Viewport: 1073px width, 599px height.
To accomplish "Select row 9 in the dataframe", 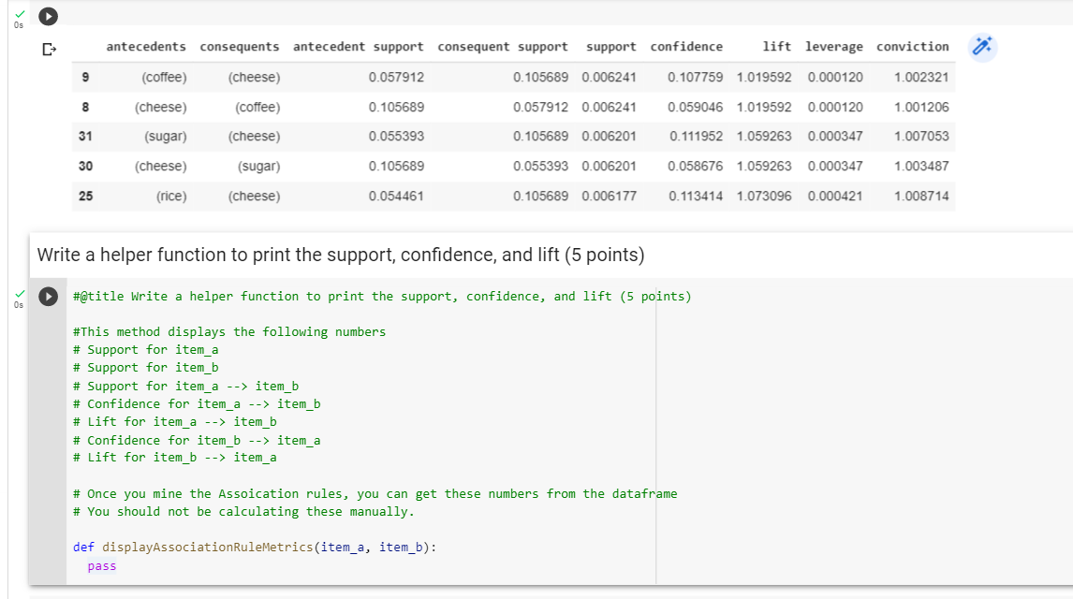I will coord(85,77).
